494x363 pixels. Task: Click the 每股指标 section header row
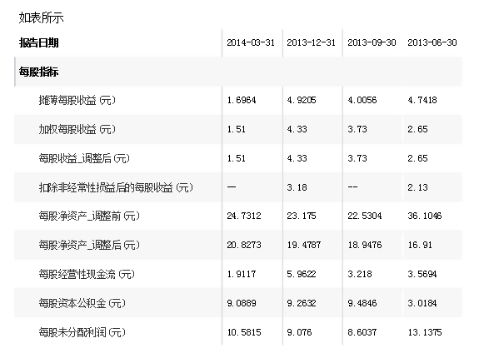click(x=238, y=72)
